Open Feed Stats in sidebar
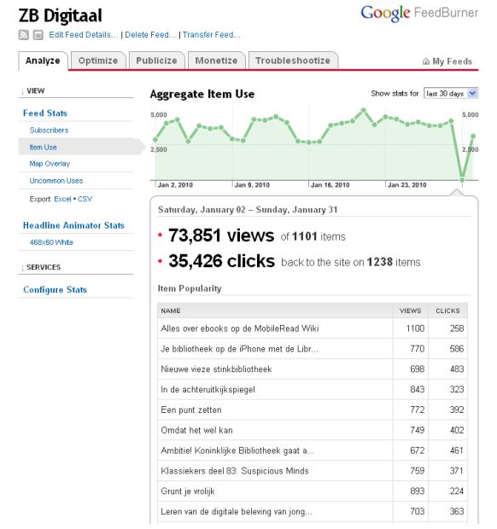 [x=45, y=113]
